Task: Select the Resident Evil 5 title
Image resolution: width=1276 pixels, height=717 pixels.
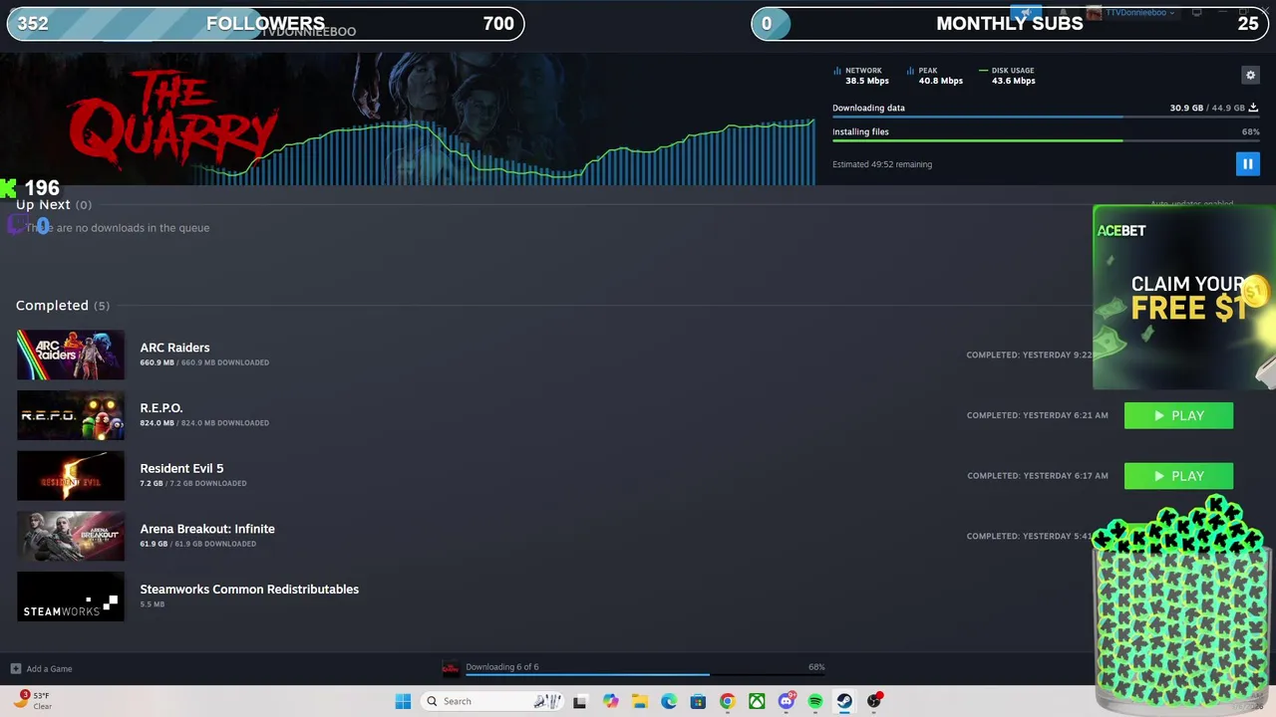Action: (x=181, y=468)
